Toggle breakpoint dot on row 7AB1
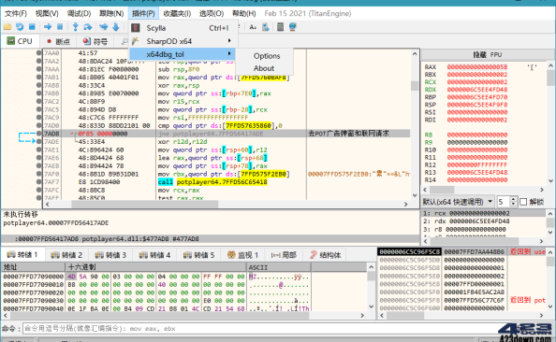This screenshot has height=342, width=556. click(x=38, y=77)
